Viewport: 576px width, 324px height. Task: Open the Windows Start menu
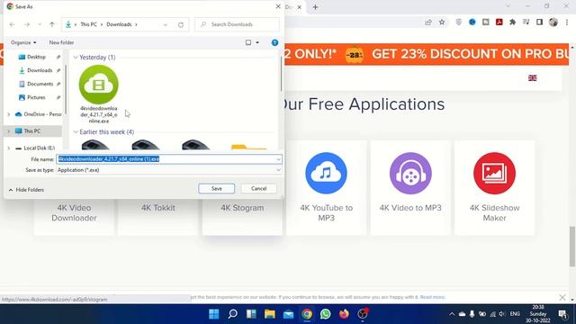214,314
